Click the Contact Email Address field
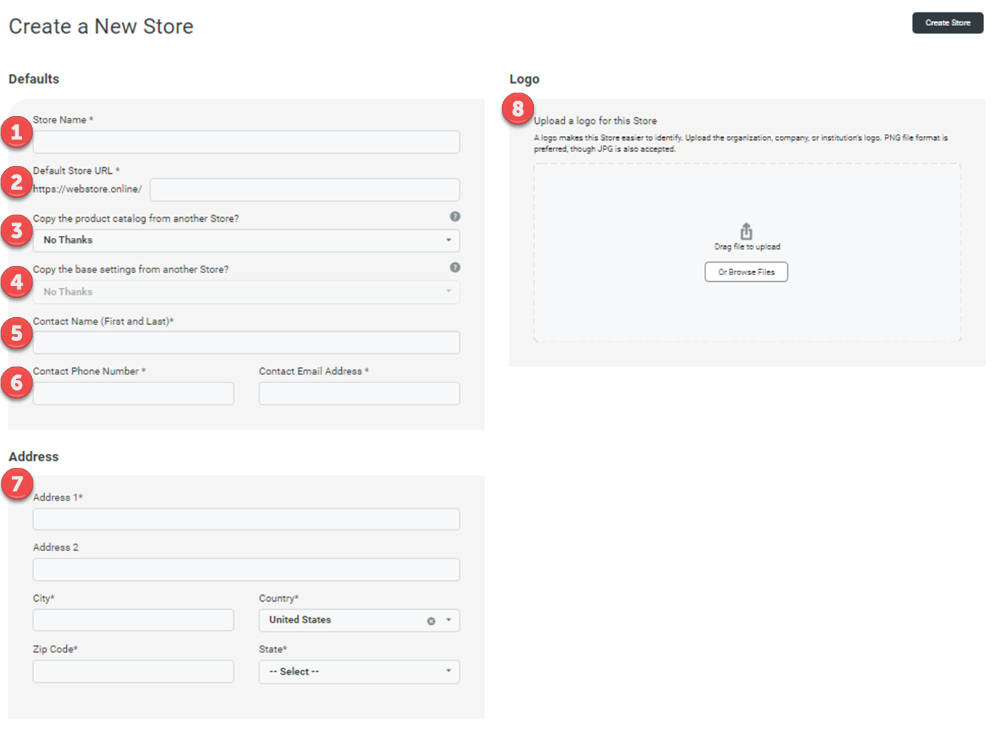This screenshot has width=1000, height=733. pos(359,393)
